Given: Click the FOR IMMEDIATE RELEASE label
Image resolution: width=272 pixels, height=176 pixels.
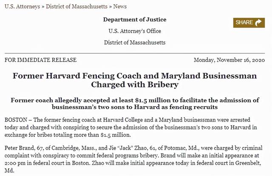Looking at the screenshot, I should pyautogui.click(x=41, y=60).
